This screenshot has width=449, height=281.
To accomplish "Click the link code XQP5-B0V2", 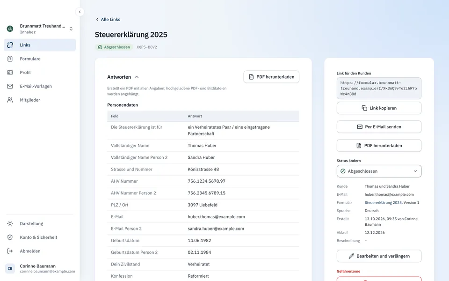I will (146, 47).
